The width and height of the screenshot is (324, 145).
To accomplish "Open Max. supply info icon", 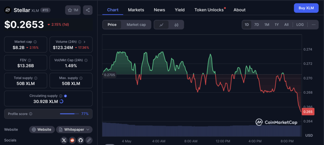I will pyautogui.click(x=81, y=78).
